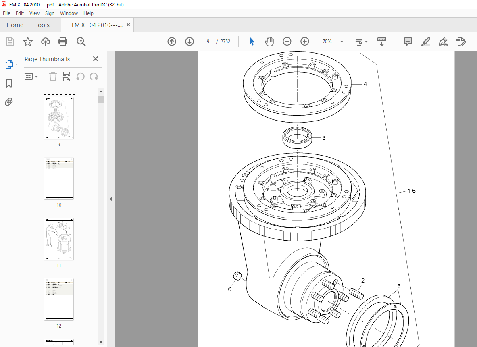Open the Help menu
Image resolution: width=477 pixels, height=347 pixels.
click(x=88, y=13)
